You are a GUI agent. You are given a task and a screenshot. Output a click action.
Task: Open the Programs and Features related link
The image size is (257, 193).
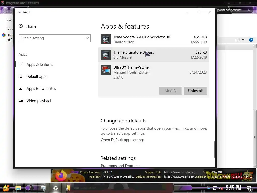120,165
